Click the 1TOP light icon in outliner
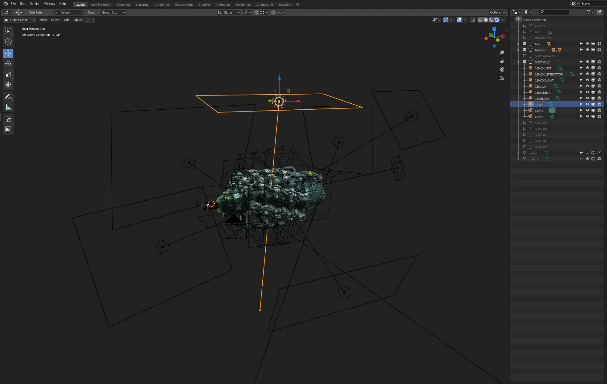The image size is (607, 384). coord(530,104)
